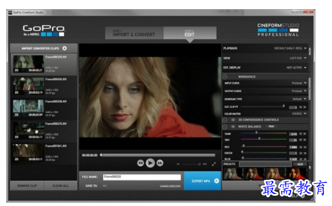332x206 pixels.
Task: Toggle the 3D Convergence Controls enable switch
Action: click(233, 120)
